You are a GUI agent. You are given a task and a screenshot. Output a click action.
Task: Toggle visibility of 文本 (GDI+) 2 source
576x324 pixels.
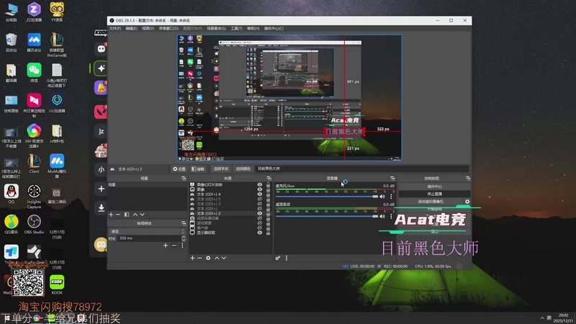260,213
